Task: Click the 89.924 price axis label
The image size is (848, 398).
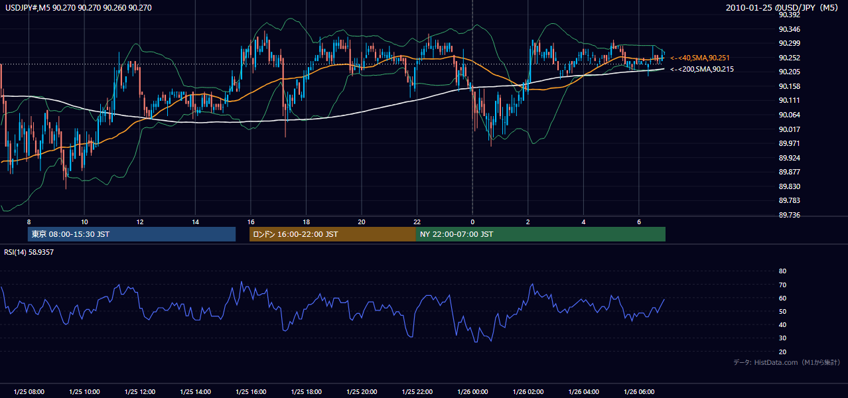Action: (x=788, y=158)
